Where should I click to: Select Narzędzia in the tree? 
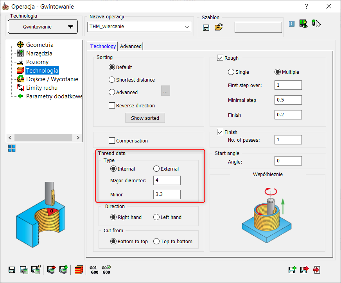point(39,53)
